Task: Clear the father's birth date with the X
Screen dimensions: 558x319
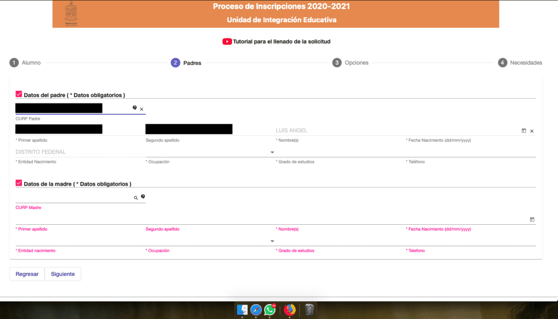Action: coord(532,131)
